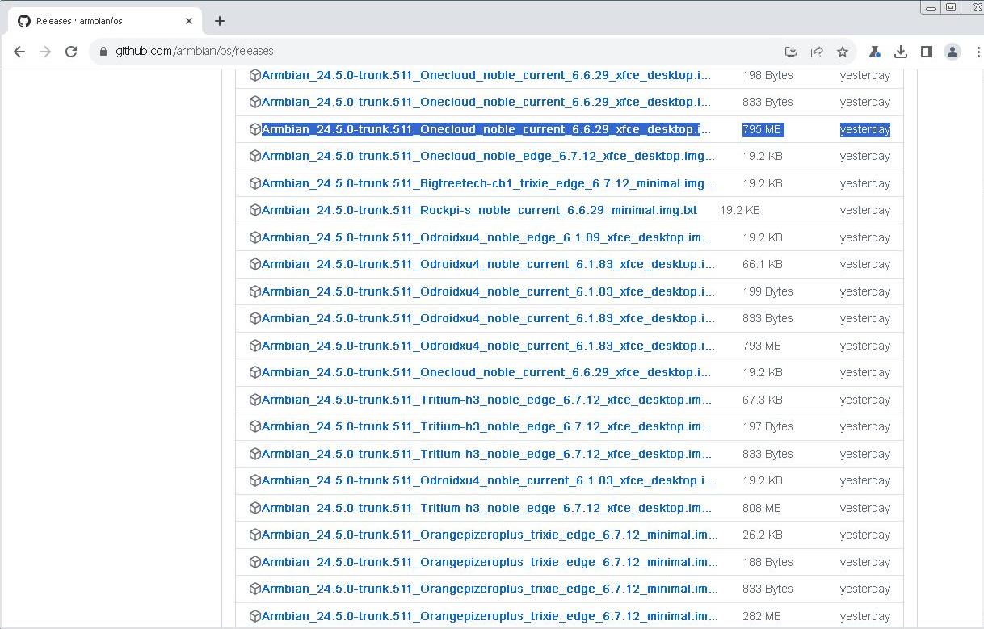Download the highlighted 795 MB Onecloud image
984x629 pixels.
(486, 129)
